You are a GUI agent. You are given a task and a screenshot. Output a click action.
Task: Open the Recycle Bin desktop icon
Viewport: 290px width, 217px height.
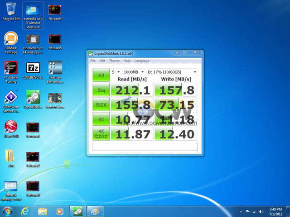pos(11,11)
